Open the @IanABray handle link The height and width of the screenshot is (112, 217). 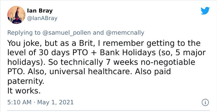[42, 18]
